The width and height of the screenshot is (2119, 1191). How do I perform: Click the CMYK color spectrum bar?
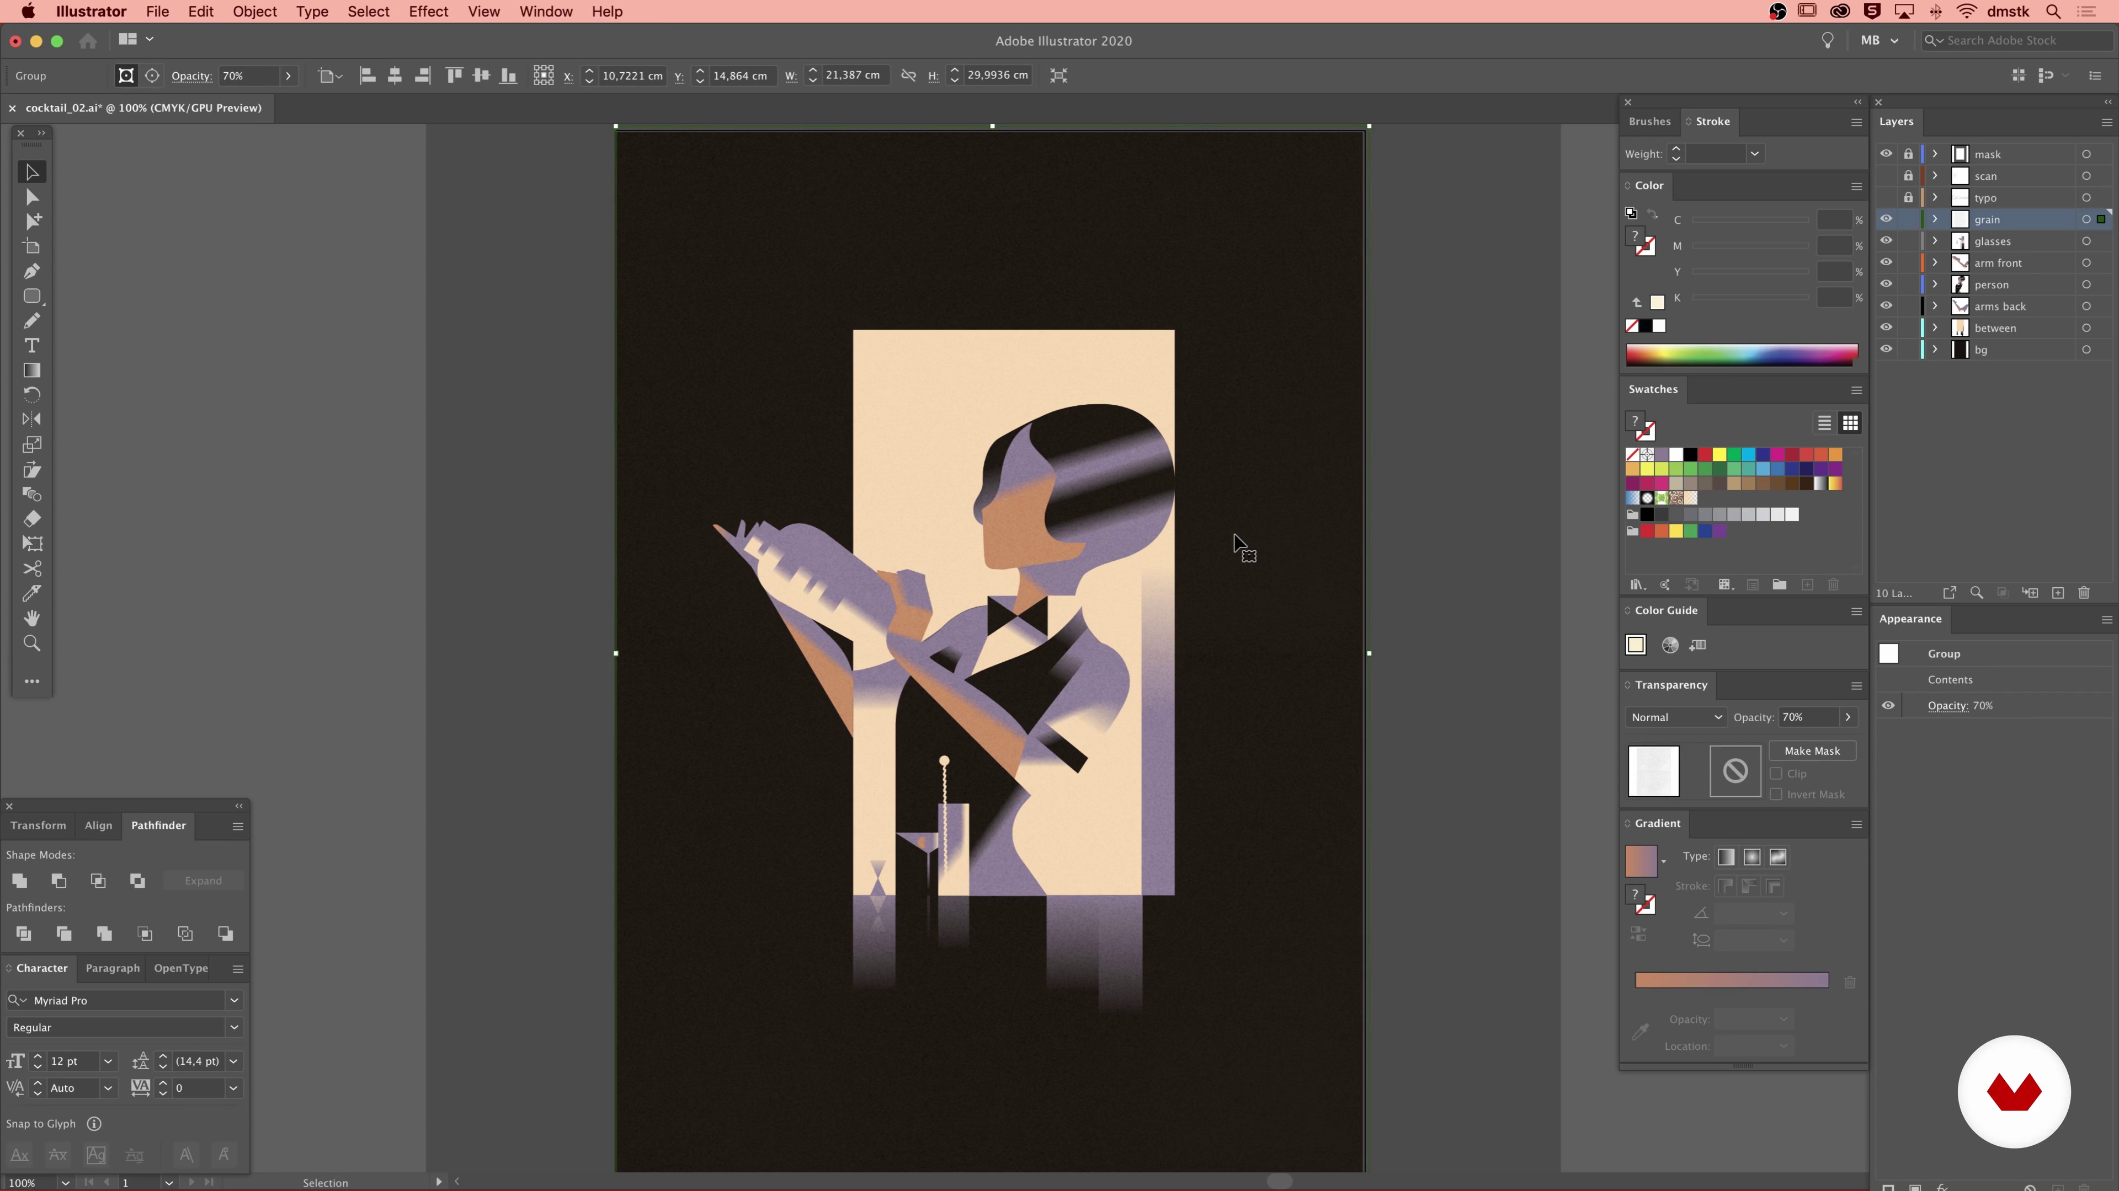(x=1742, y=354)
